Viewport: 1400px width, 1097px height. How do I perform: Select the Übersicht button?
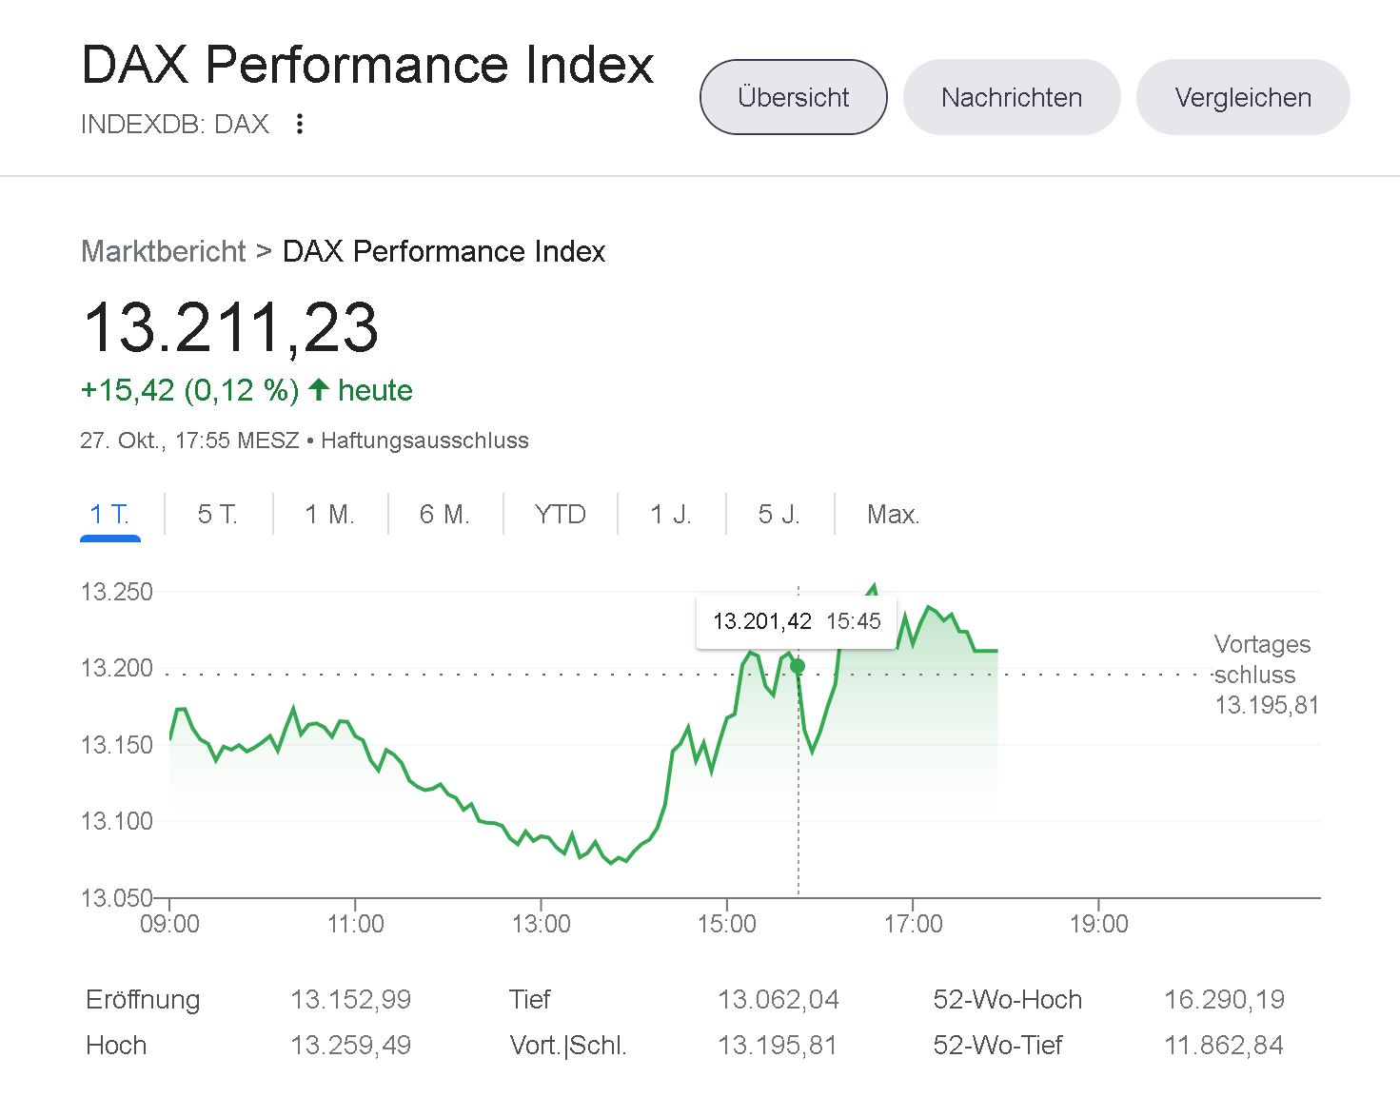[x=794, y=97]
